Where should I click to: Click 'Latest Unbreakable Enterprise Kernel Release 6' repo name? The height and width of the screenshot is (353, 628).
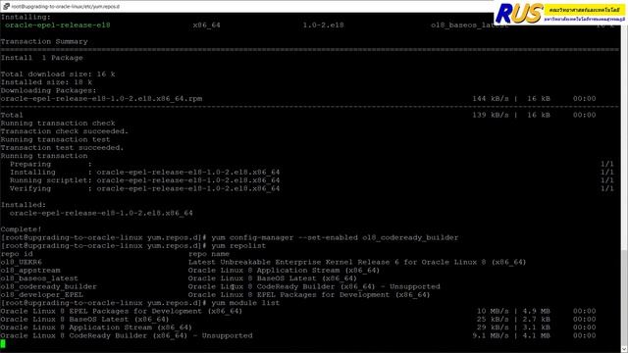[x=293, y=262]
